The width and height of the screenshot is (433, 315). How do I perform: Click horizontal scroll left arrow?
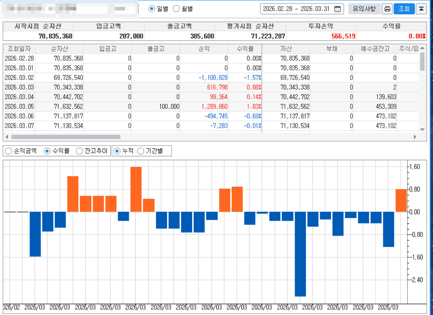point(7,137)
